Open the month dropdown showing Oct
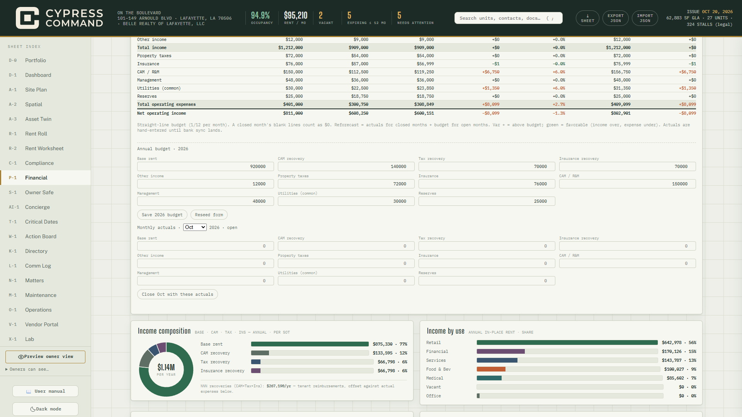This screenshot has height=417, width=742. click(x=195, y=227)
